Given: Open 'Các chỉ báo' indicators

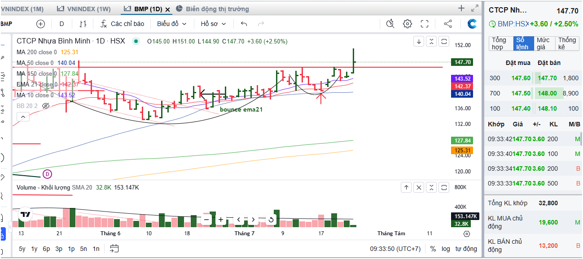Looking at the screenshot, I should pyautogui.click(x=123, y=24).
